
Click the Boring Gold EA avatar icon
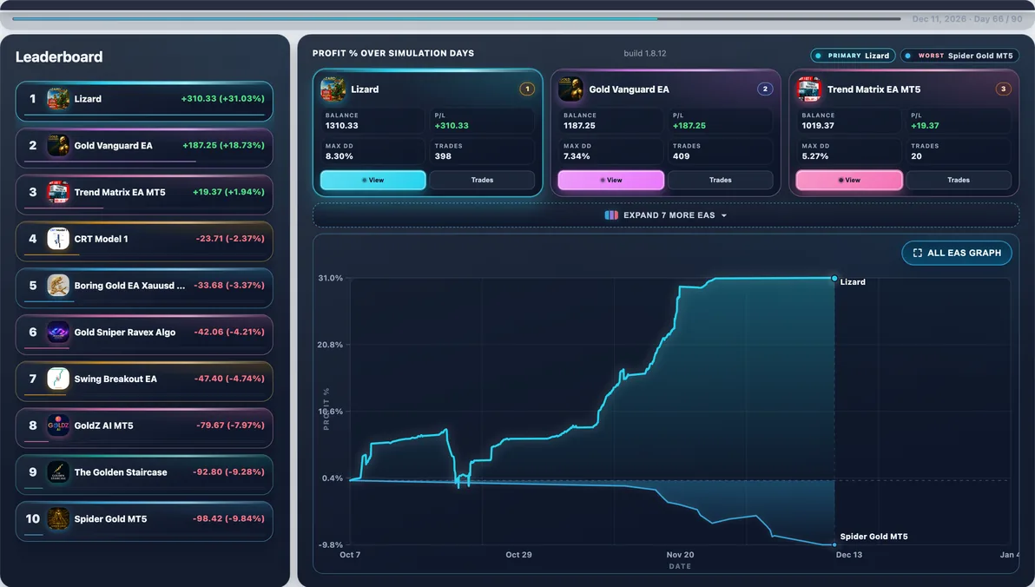point(58,285)
